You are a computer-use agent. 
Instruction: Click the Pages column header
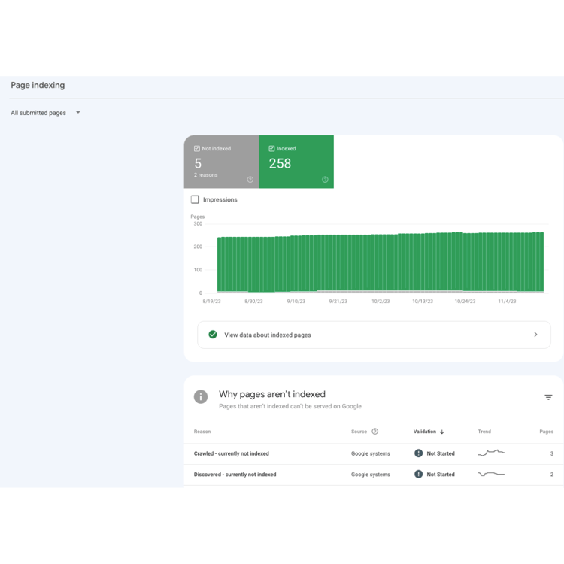[x=546, y=432]
